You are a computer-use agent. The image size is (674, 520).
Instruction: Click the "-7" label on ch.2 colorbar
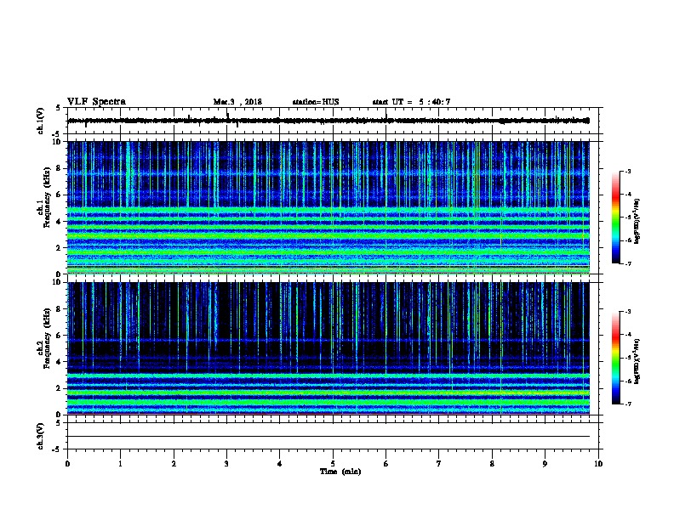628,404
